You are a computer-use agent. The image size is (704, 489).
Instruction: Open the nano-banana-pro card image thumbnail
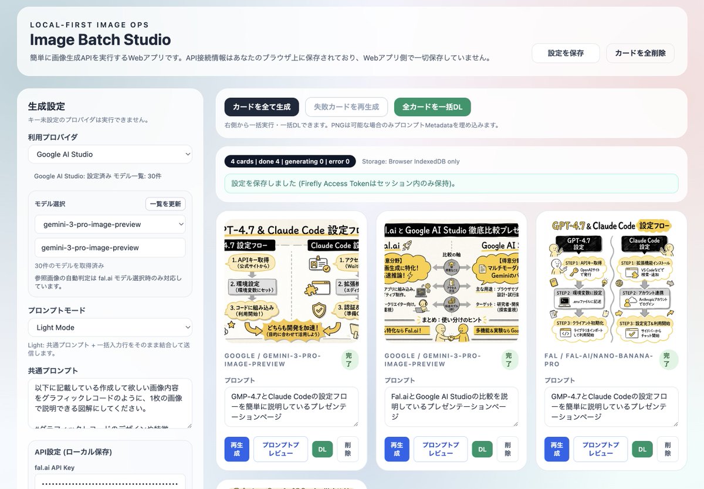coord(611,280)
